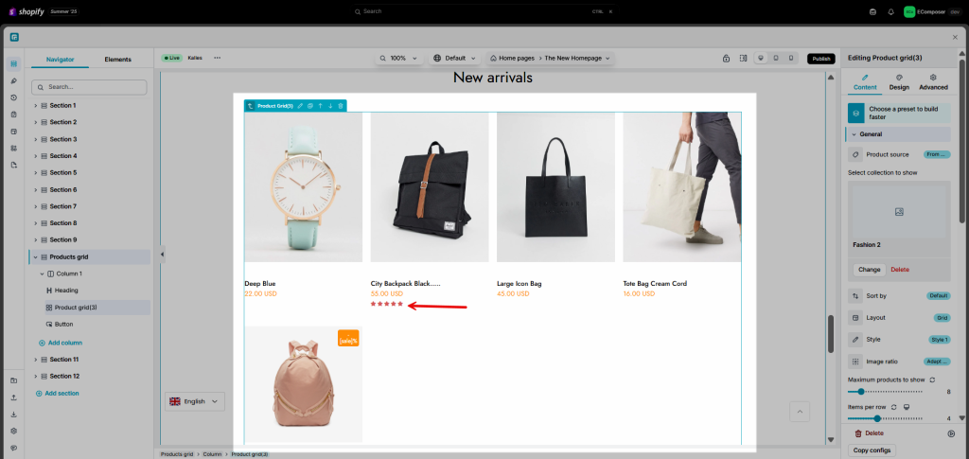Click Copy configs button
Screen dimensions: 969x459
click(x=872, y=450)
